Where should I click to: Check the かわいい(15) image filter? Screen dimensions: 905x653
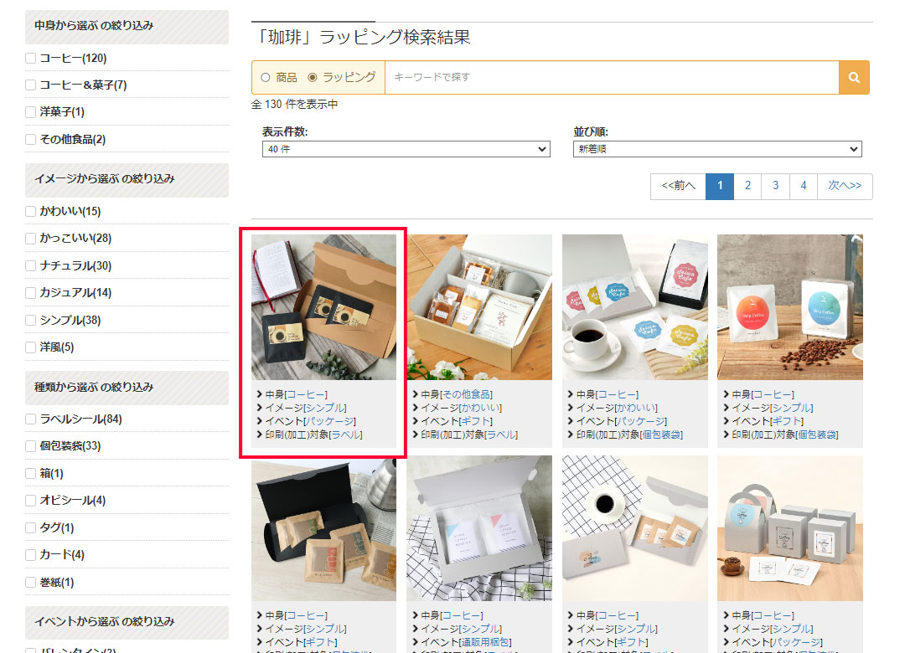[x=31, y=212]
